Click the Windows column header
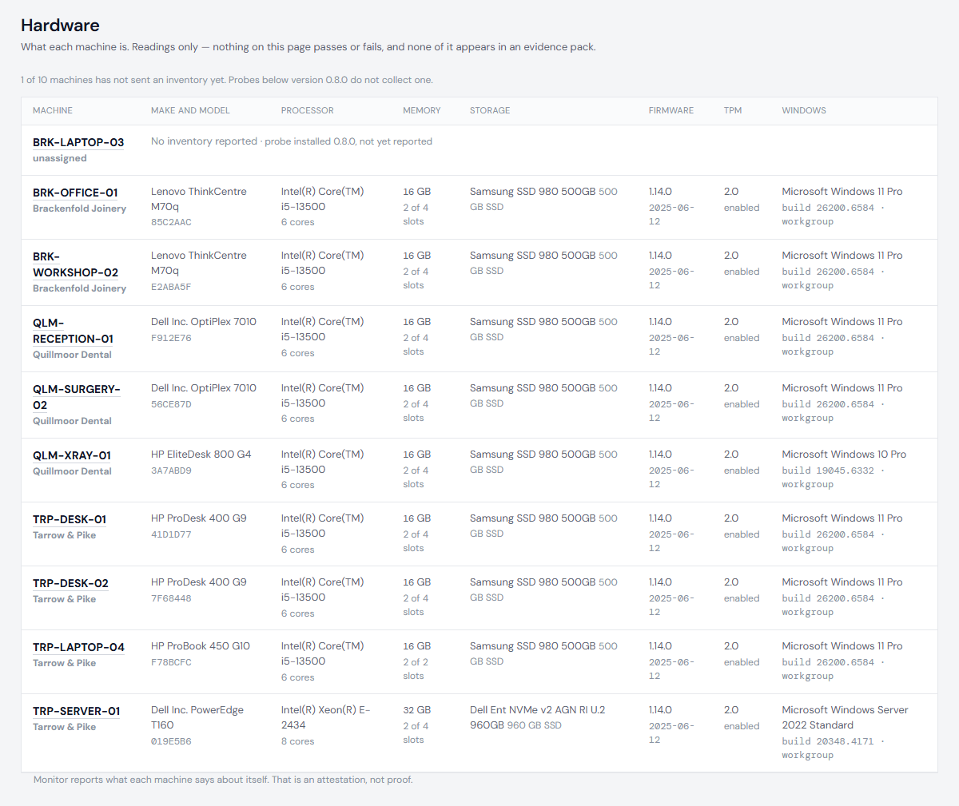Image resolution: width=959 pixels, height=806 pixels. tap(804, 111)
